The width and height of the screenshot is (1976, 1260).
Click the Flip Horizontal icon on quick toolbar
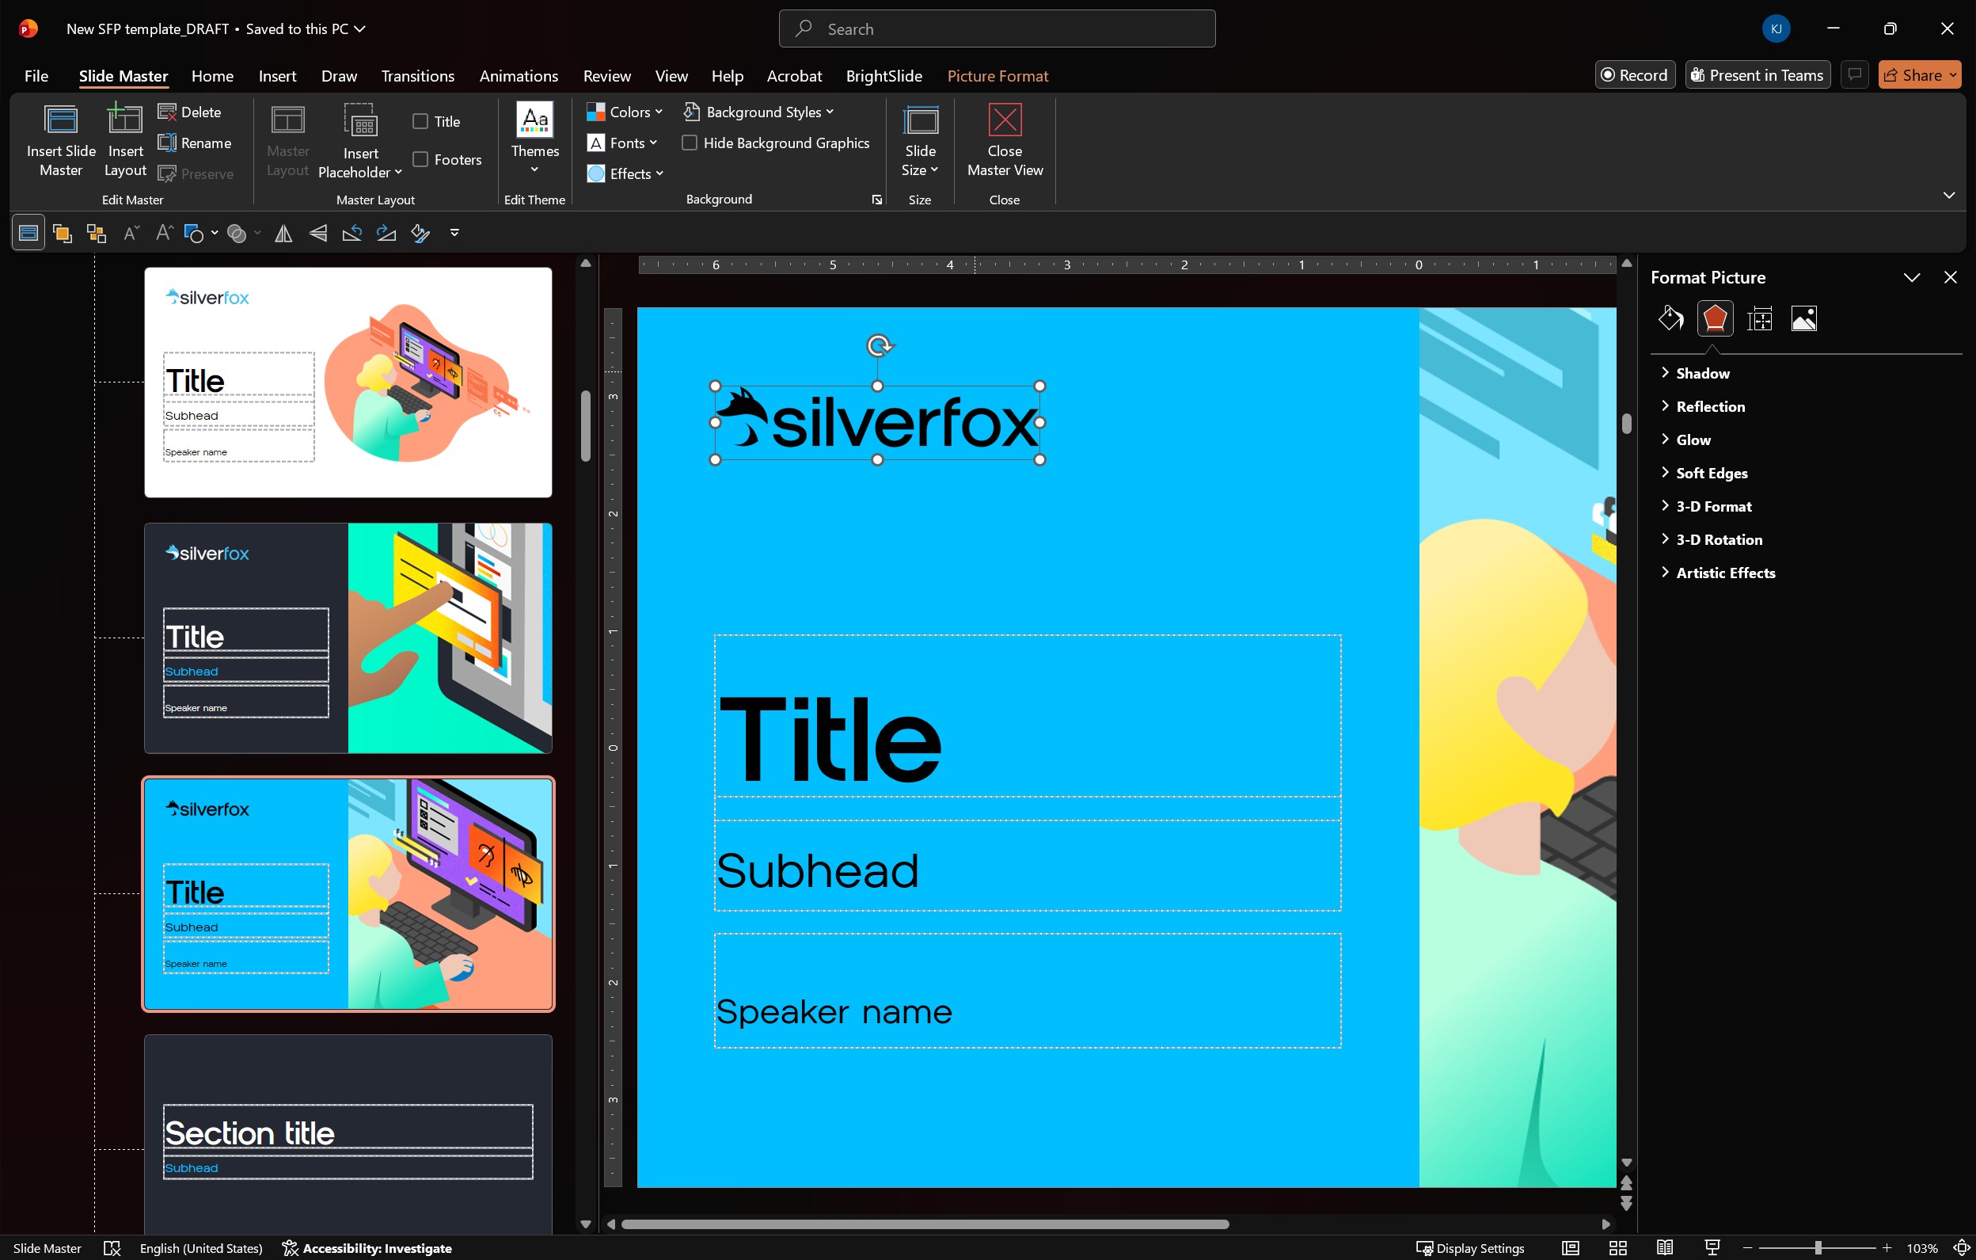282,233
